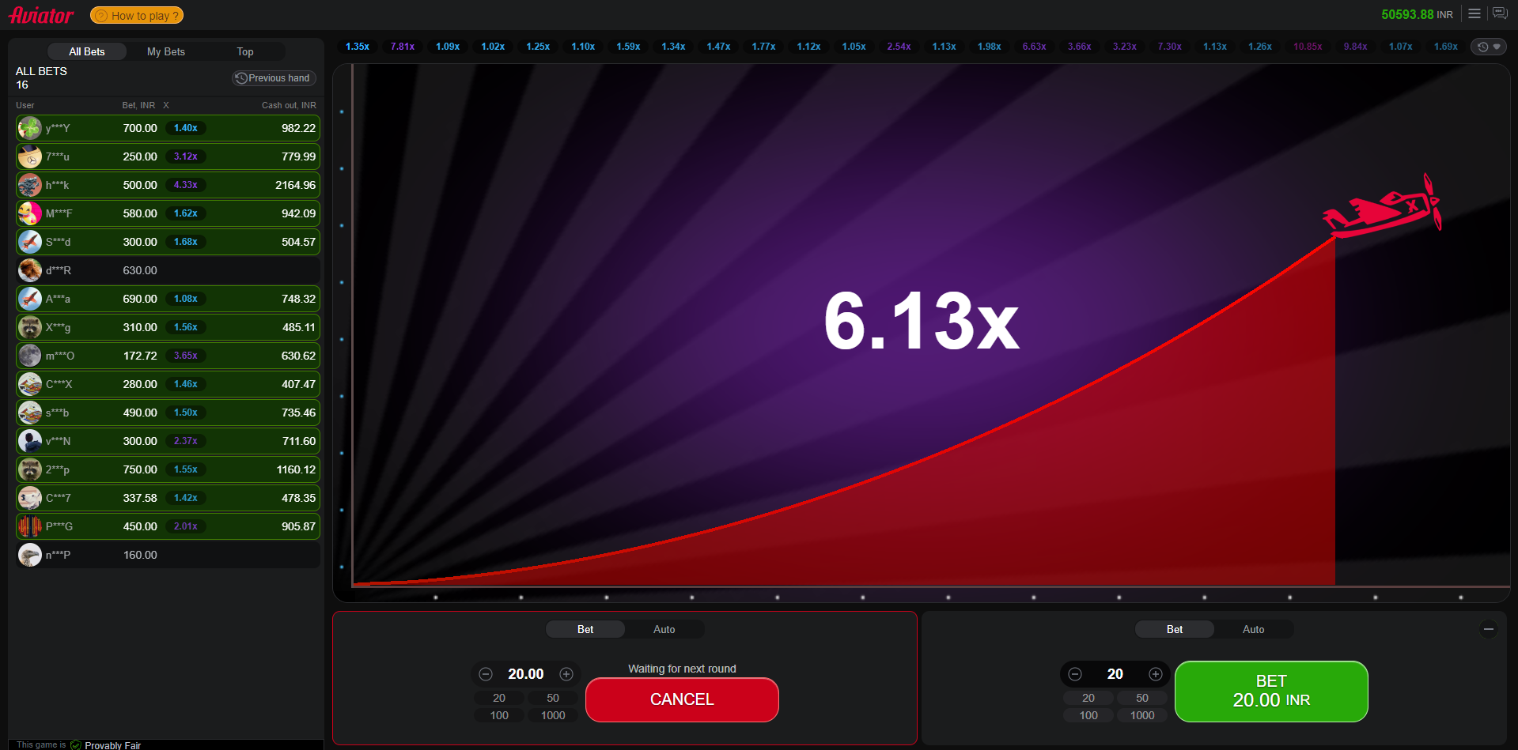
Task: Click avatar of user 7***u
Action: coord(30,156)
